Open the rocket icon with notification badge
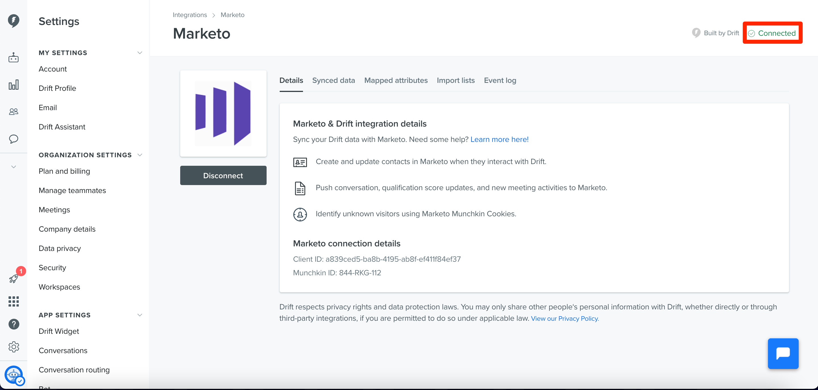818x390 pixels. (x=13, y=279)
